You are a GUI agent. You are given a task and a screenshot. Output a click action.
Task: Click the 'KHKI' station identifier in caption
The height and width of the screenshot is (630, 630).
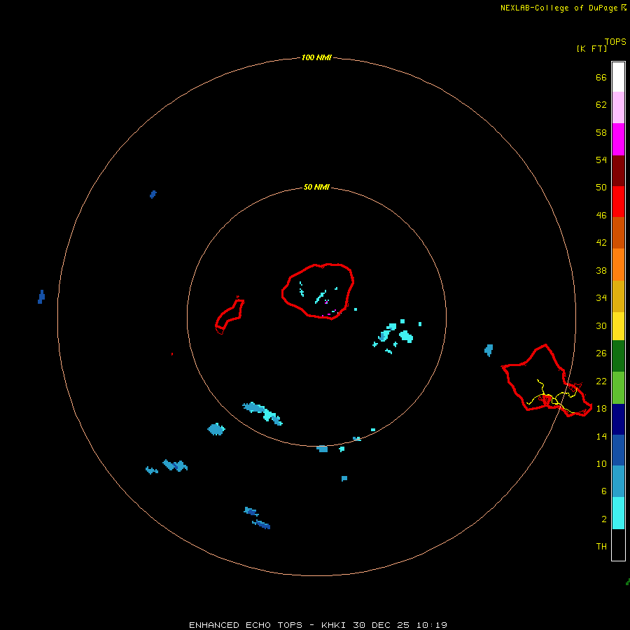point(333,625)
